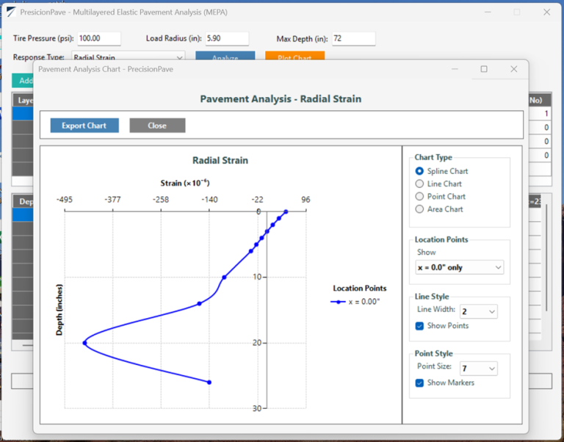Click the Export Chart button

click(x=84, y=126)
